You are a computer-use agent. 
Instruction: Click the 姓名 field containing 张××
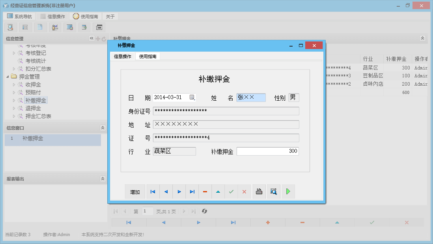(251, 98)
